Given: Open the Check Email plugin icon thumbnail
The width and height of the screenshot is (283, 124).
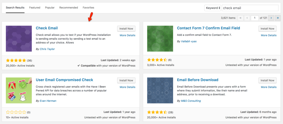Looking at the screenshot, I should pos(19,39).
